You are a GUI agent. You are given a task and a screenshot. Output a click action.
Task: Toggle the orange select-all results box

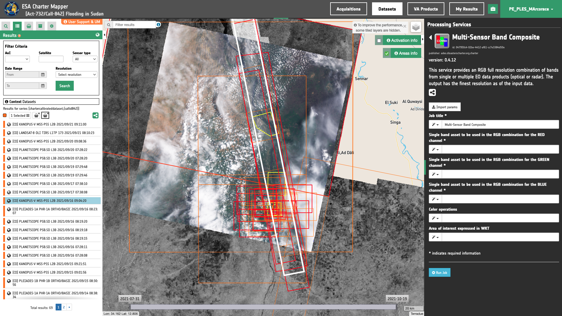click(x=5, y=116)
